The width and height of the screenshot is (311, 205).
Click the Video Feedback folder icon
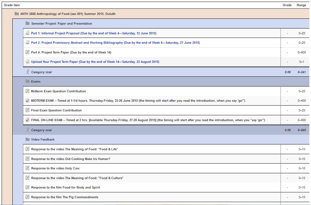tap(27, 140)
